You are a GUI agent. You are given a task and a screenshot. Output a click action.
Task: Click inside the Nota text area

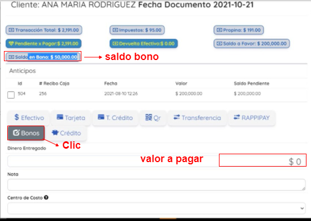click(156, 185)
